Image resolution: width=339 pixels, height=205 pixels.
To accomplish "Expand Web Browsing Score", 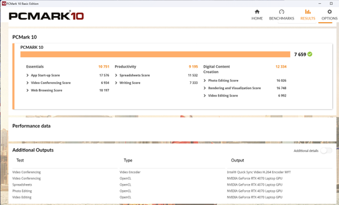I will (28, 91).
